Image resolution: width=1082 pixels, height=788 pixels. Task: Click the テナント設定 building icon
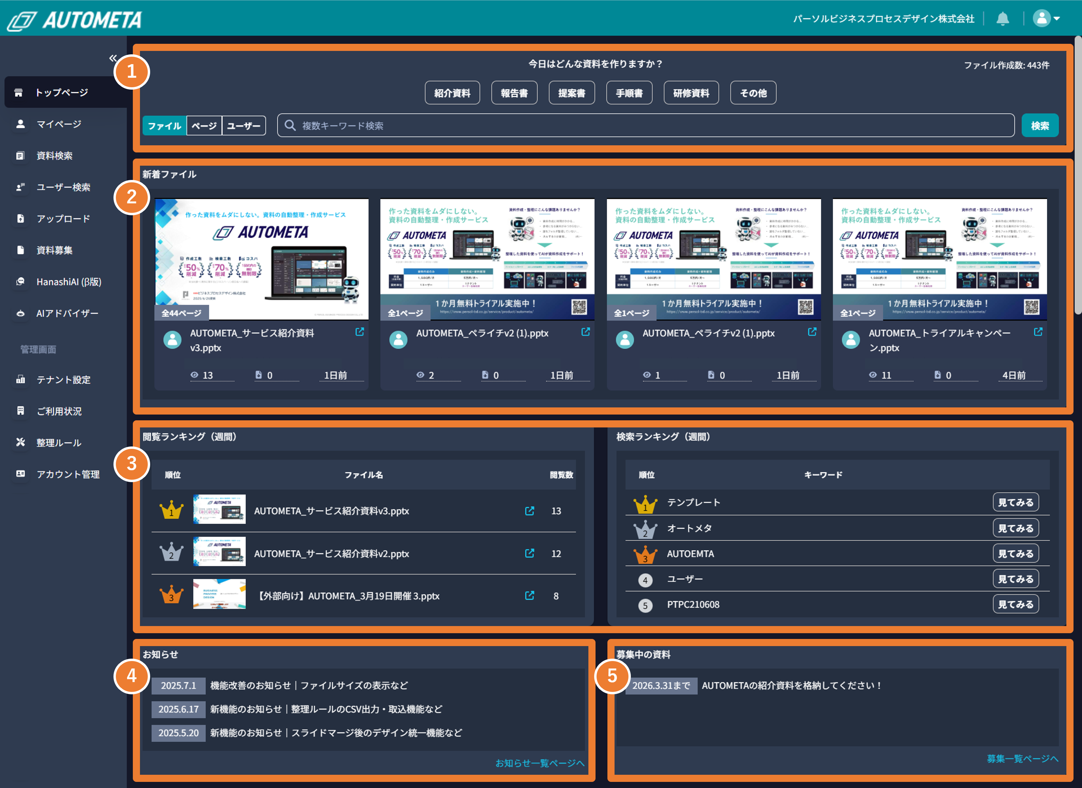pyautogui.click(x=20, y=380)
